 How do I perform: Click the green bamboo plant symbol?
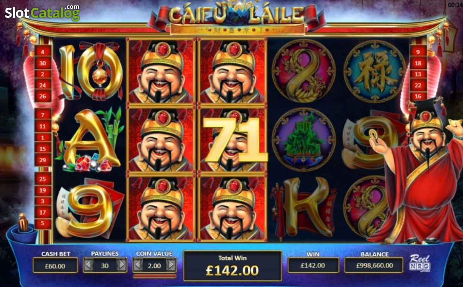pyautogui.click(x=303, y=139)
